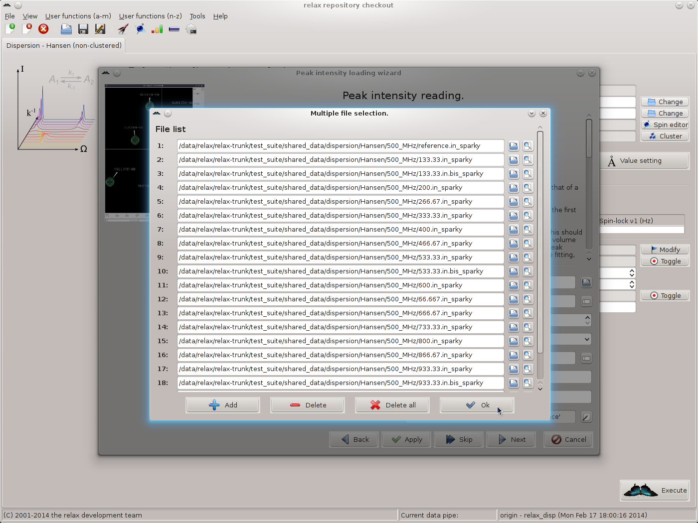Switch to Dispersion - Hansen (non-clustered) tab
Screen dimensions: 698x523
[64, 45]
